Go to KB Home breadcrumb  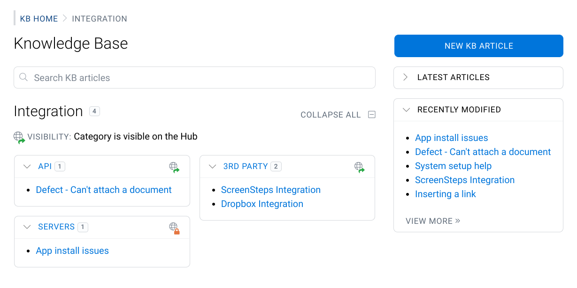(39, 19)
